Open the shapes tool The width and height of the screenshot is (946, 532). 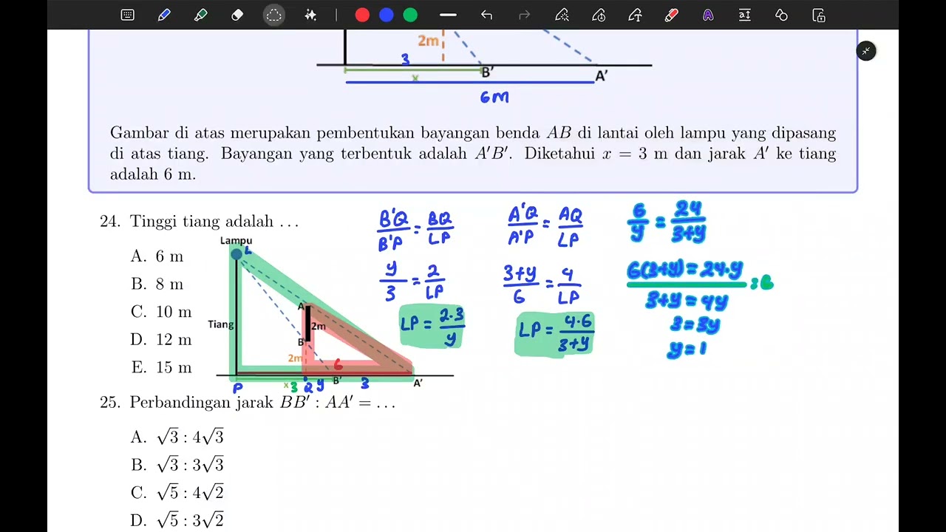coord(781,15)
